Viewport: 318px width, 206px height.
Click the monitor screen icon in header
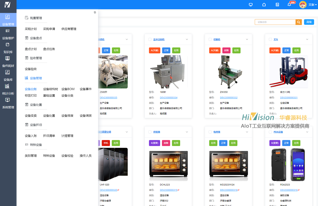tap(251, 5)
